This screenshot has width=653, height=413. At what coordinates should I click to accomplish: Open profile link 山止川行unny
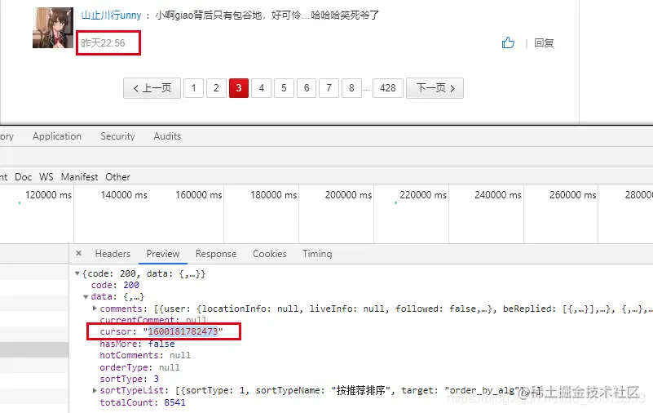(x=111, y=16)
